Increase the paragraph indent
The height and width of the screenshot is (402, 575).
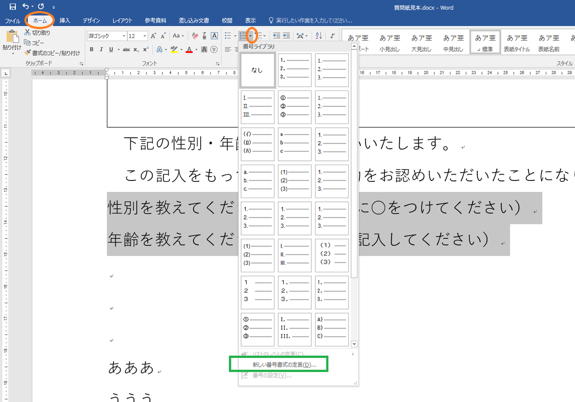coord(286,36)
